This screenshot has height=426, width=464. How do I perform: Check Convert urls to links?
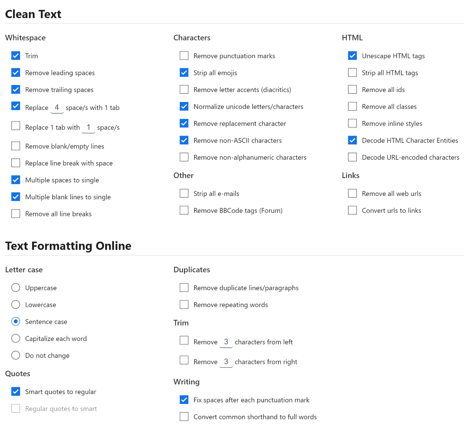(x=352, y=210)
